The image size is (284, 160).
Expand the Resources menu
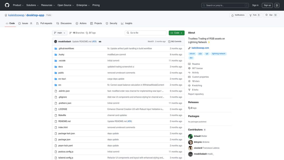pyautogui.click(x=48, y=5)
